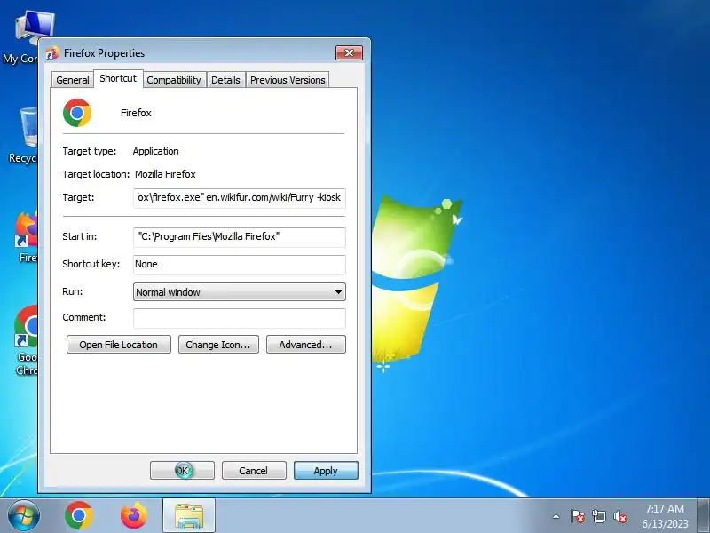
Task: Cancel the properties dialog
Action: pos(254,471)
